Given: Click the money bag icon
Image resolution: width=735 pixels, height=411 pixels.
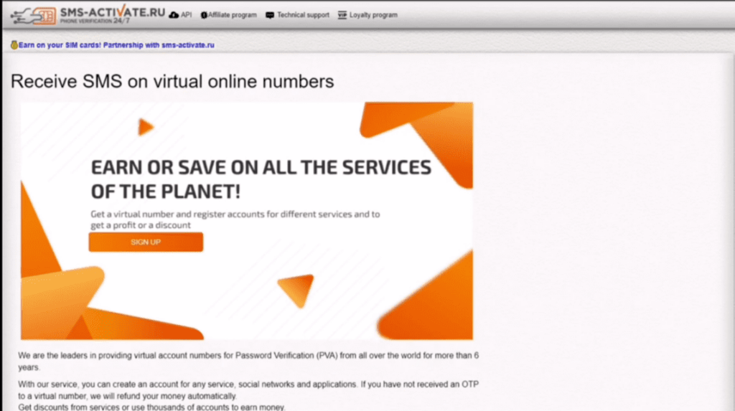Looking at the screenshot, I should tap(14, 45).
